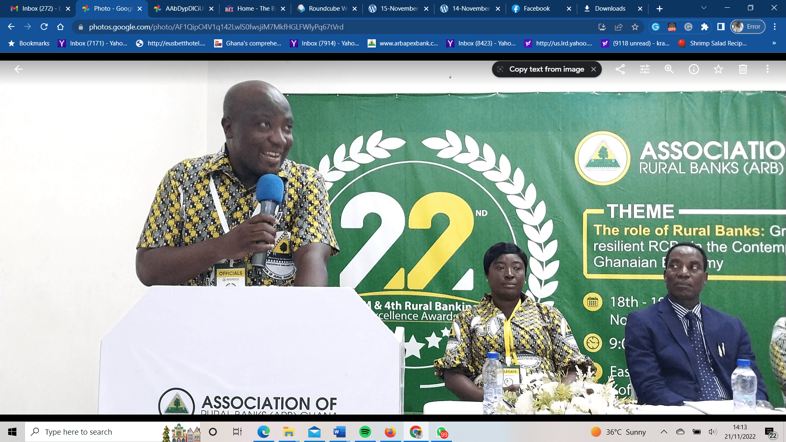786x442 pixels.
Task: Open Google Photos more options menu
Action: coord(768,69)
